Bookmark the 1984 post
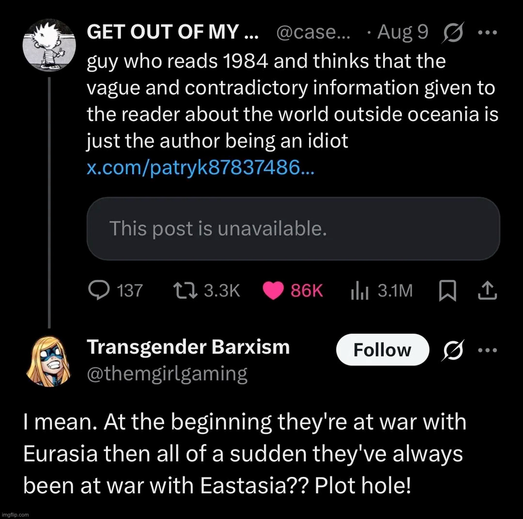Viewport: 523px width, 519px height. pyautogui.click(x=447, y=290)
